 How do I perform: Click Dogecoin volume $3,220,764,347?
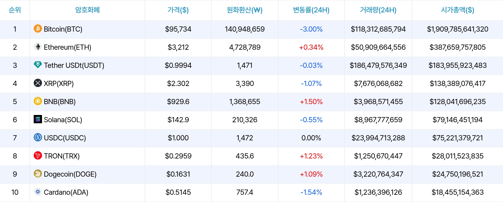click(378, 174)
